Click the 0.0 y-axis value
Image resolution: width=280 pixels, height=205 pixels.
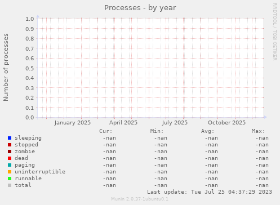(30, 118)
